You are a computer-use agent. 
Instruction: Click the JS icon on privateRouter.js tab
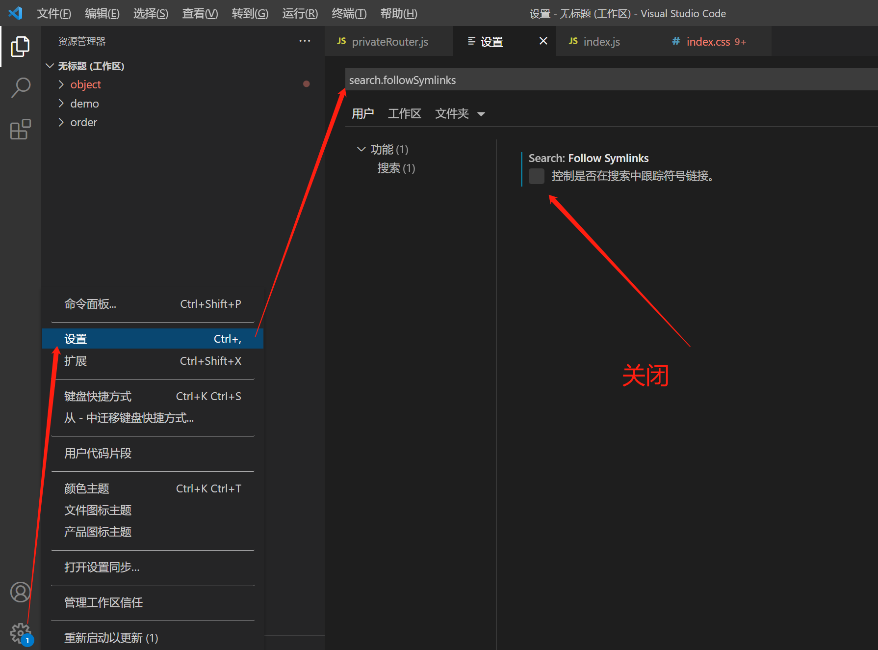pyautogui.click(x=341, y=41)
